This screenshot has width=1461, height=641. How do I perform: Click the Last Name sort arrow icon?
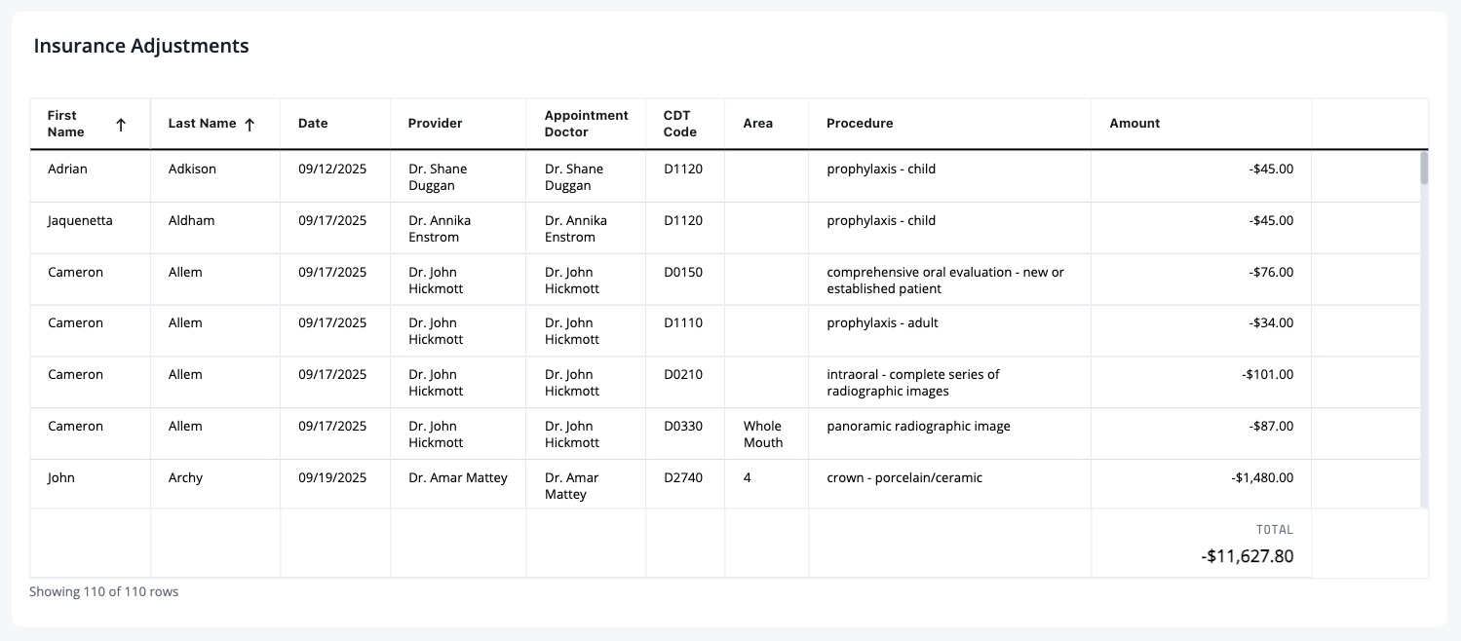point(250,124)
